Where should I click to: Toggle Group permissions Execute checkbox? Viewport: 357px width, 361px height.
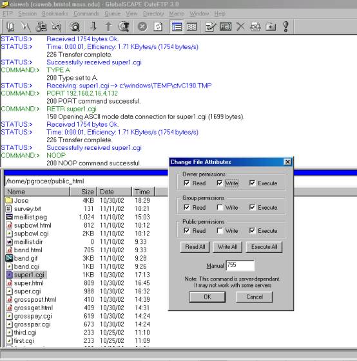(253, 207)
